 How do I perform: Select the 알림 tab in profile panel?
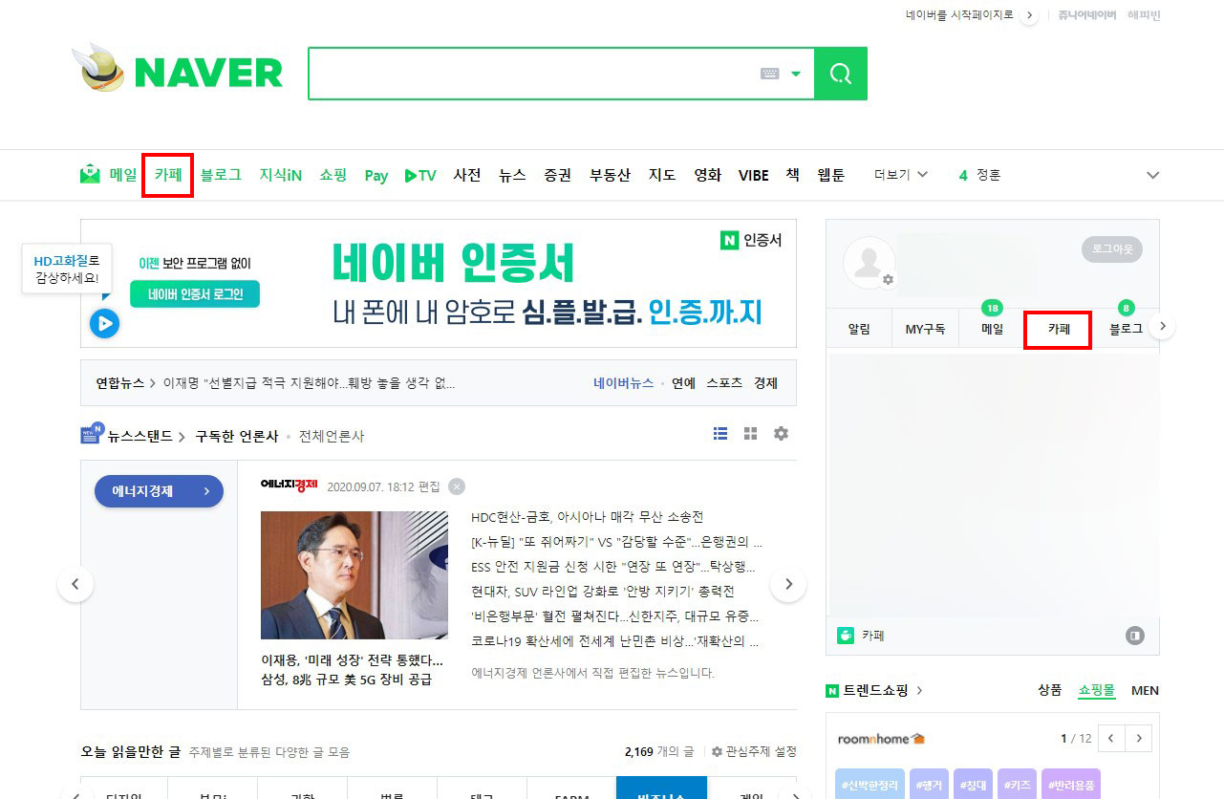click(859, 329)
